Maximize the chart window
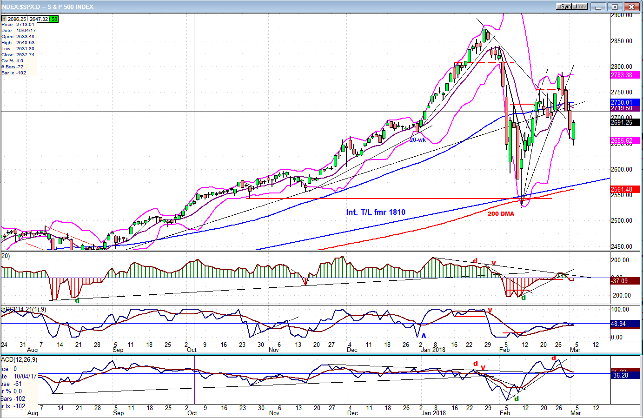This screenshot has width=643, height=418. 615,7
